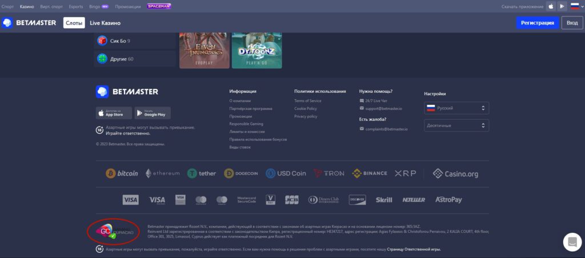Open the Bingo section
The height and width of the screenshot is (258, 585).
point(99,7)
